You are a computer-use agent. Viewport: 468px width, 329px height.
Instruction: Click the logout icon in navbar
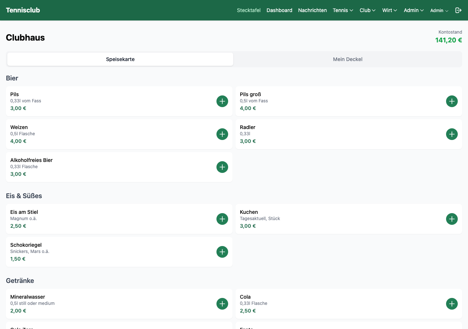click(458, 10)
